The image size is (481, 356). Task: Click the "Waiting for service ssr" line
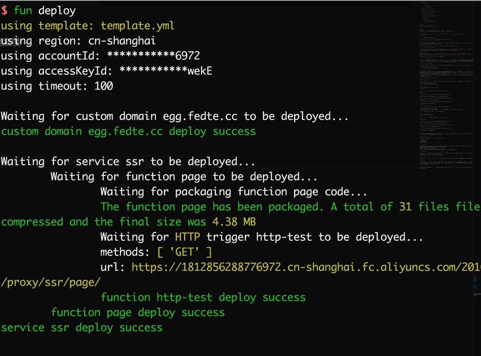128,162
